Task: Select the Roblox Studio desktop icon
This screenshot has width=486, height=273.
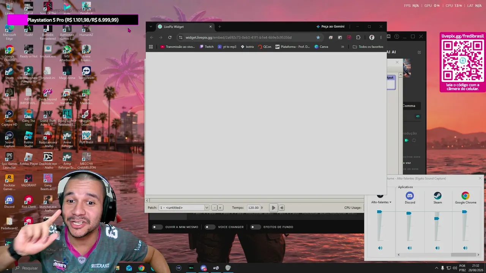Action: point(28,140)
